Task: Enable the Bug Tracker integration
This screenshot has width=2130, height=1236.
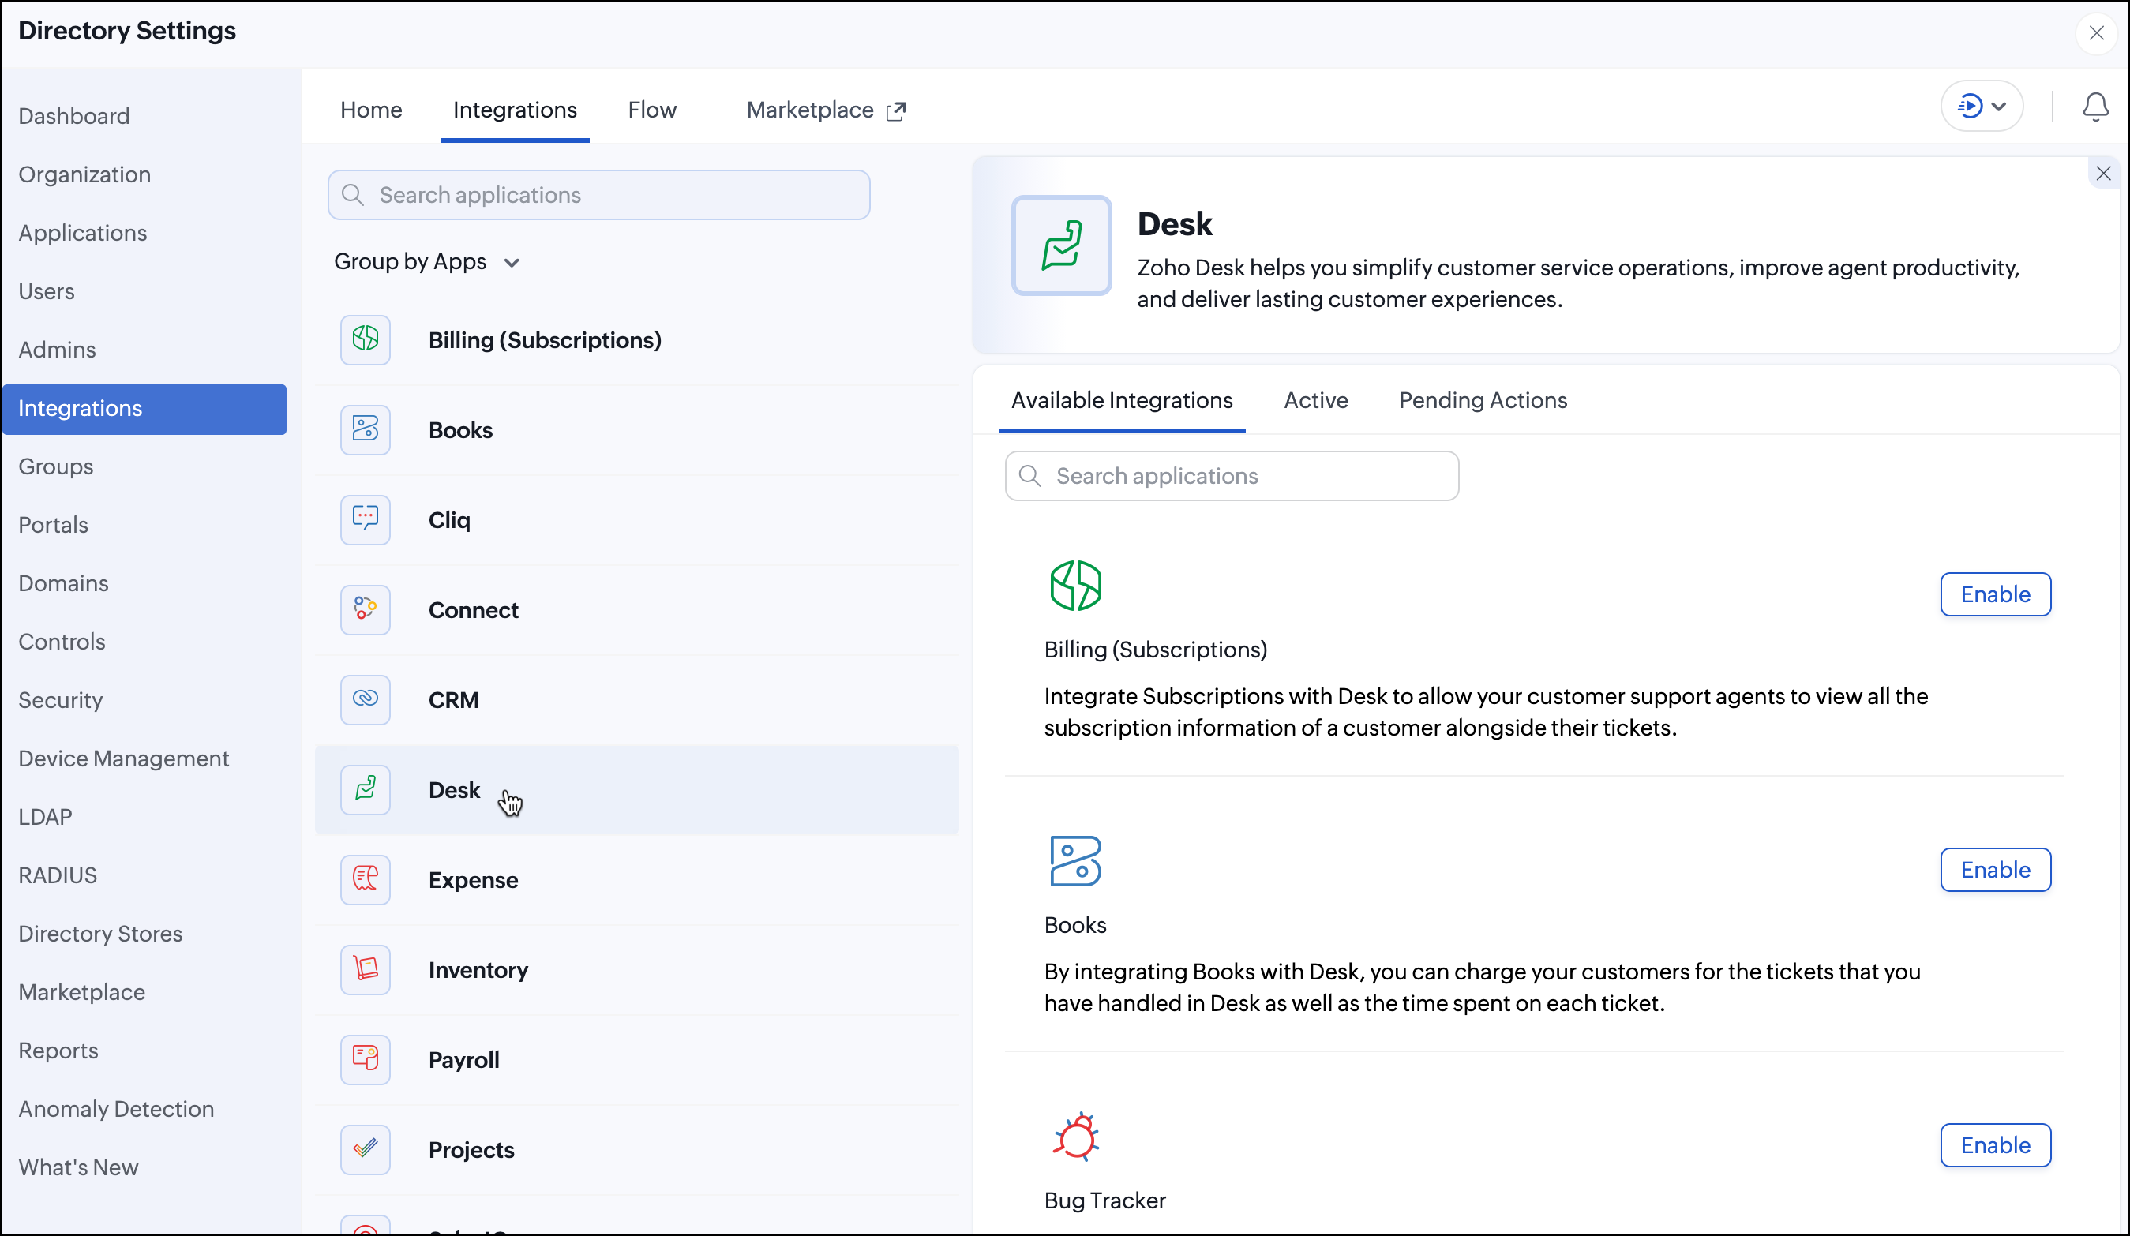Action: point(1995,1145)
